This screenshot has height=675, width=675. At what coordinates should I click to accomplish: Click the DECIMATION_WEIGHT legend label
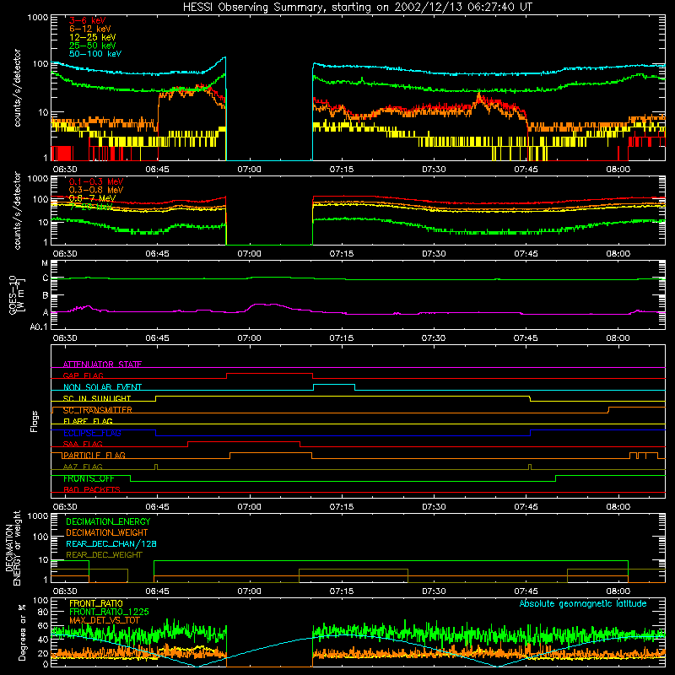[107, 533]
